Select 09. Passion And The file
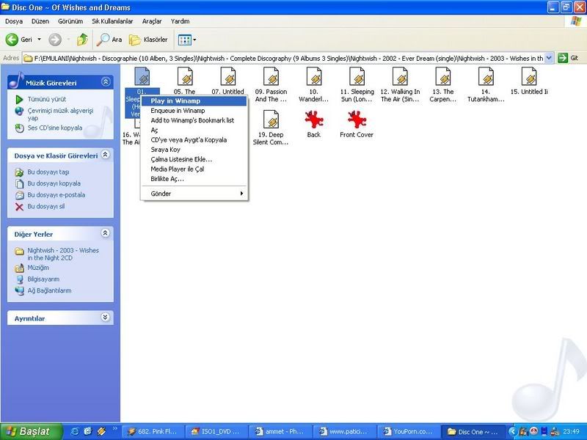Screen dimensions: 587x440 coord(271,85)
